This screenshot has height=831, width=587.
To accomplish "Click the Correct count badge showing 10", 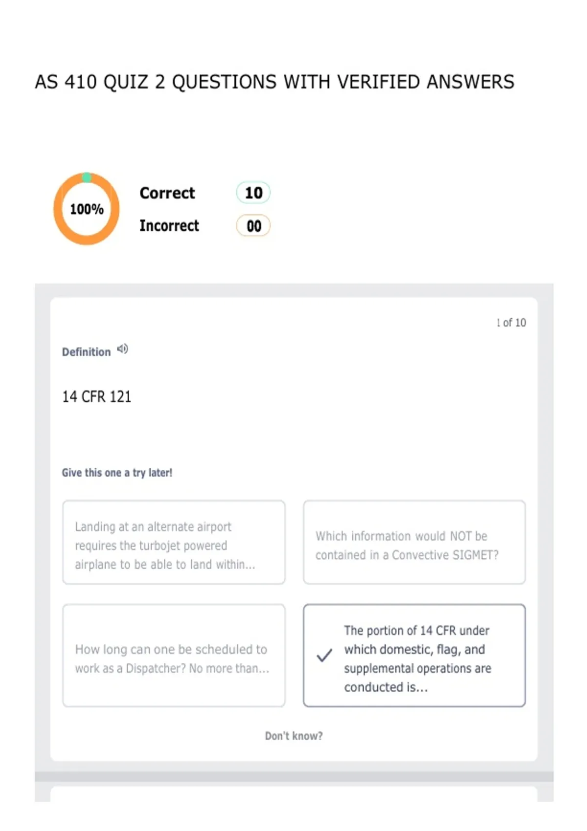I will point(253,193).
